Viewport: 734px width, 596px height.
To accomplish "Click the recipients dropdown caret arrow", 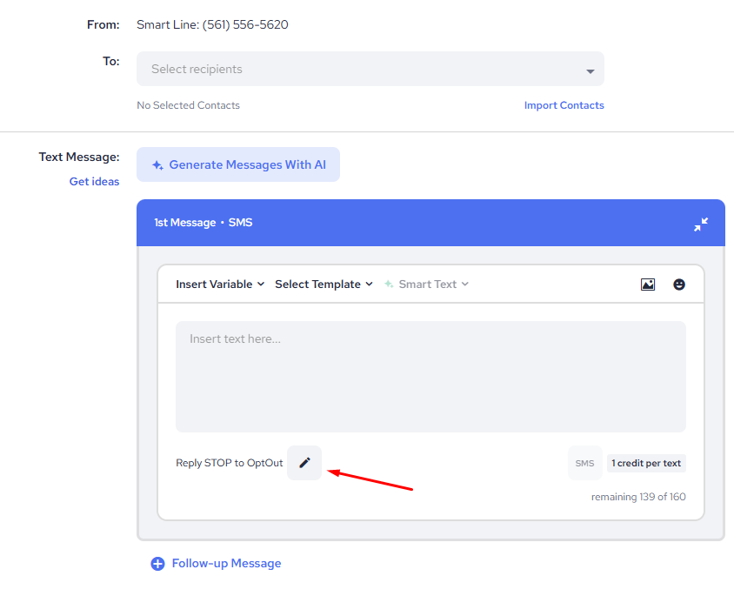I will click(x=590, y=70).
